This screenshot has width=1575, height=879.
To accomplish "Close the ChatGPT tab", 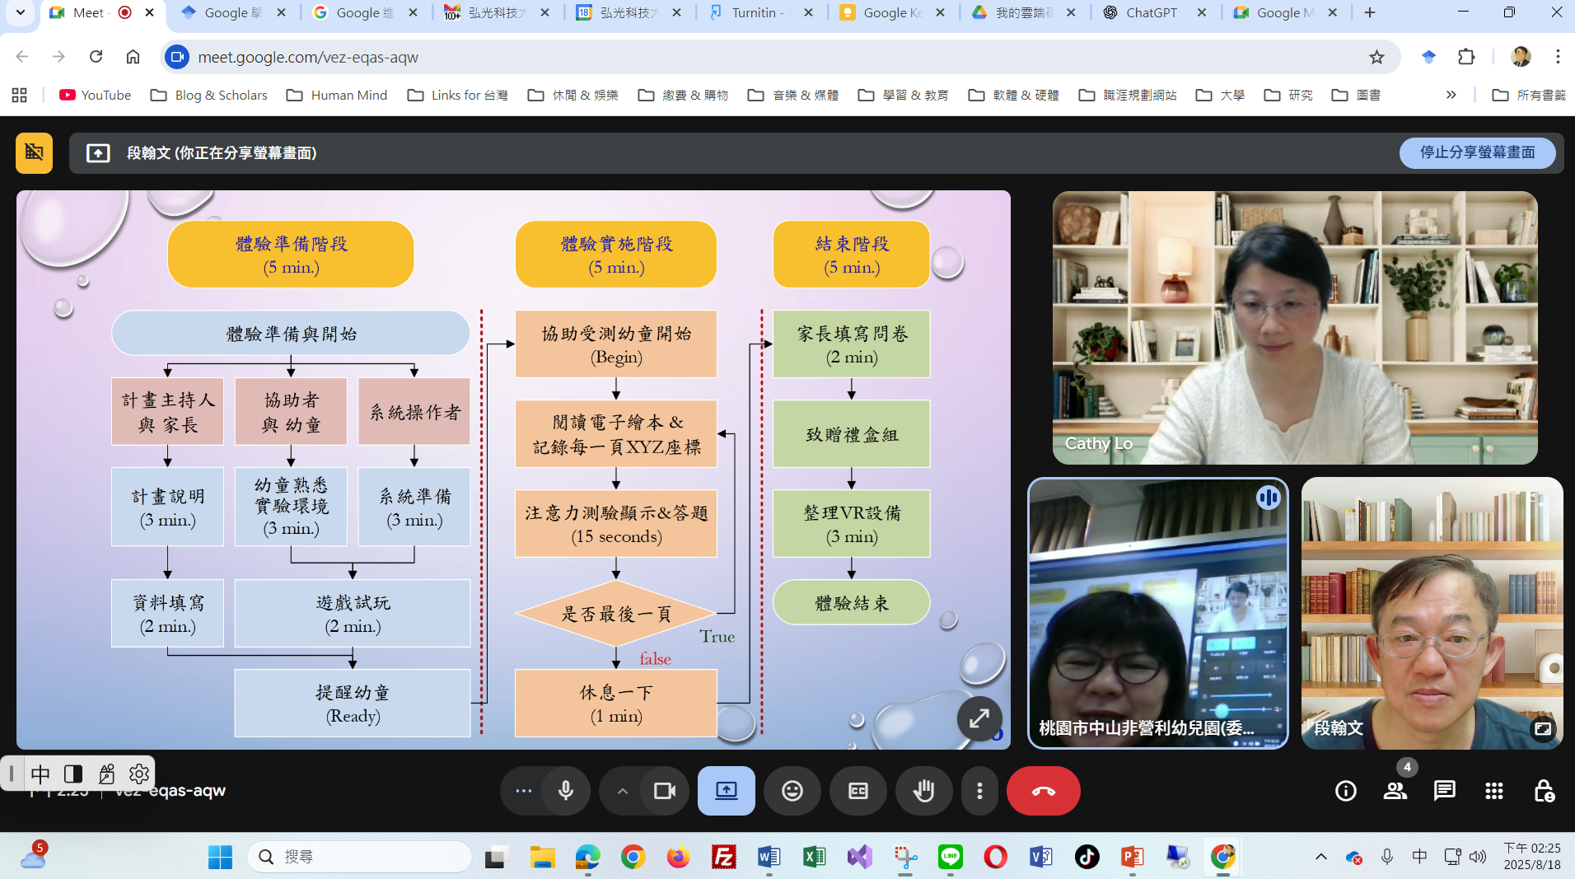I will [x=1201, y=12].
